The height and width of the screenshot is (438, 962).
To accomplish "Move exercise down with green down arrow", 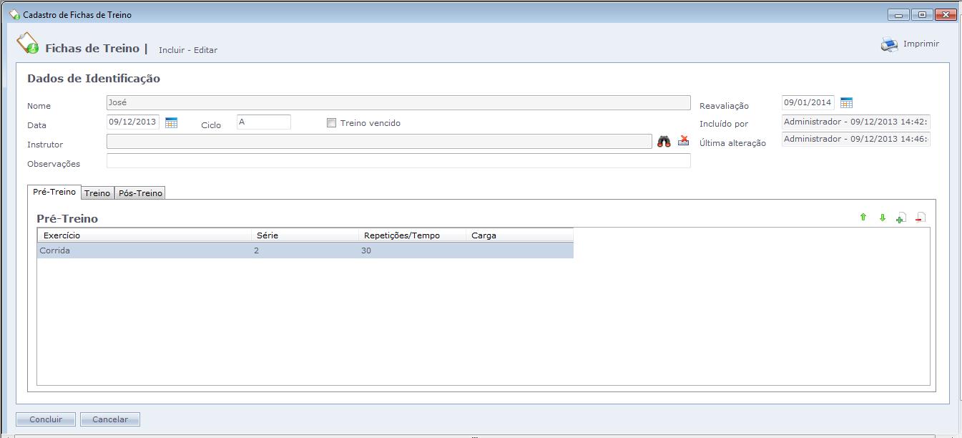I will click(882, 218).
